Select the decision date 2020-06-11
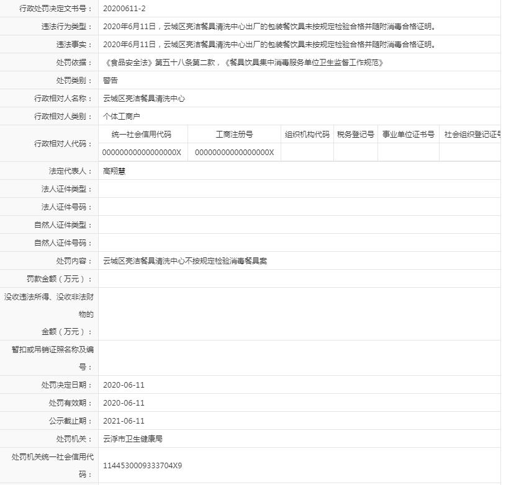Screen dimensions: 506x485 [124, 385]
